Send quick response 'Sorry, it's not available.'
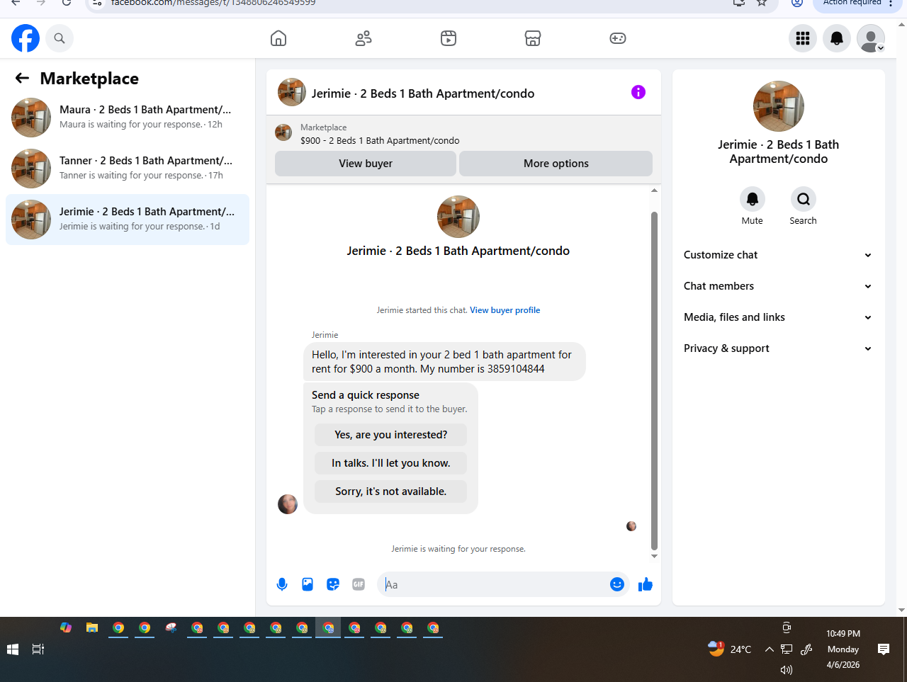This screenshot has width=907, height=682. (391, 491)
